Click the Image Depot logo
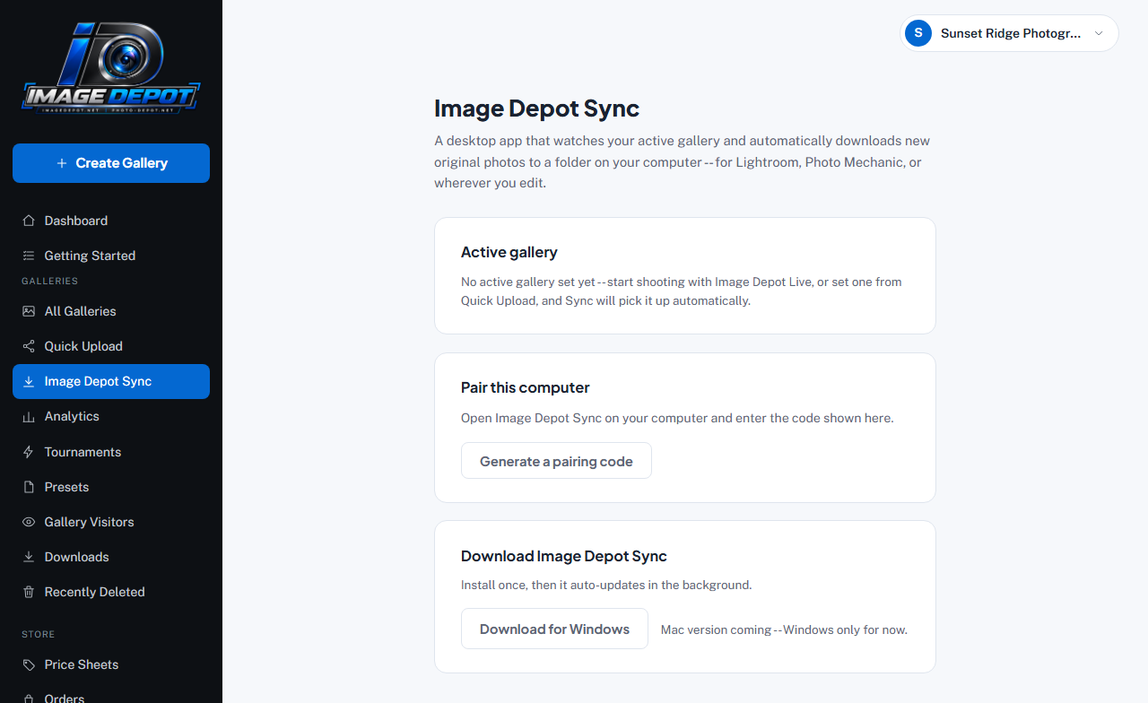The width and height of the screenshot is (1148, 703). pyautogui.click(x=111, y=68)
